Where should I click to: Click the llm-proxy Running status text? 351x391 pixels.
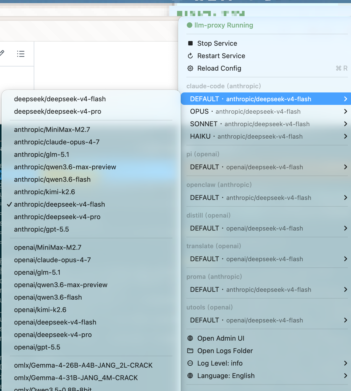click(224, 25)
